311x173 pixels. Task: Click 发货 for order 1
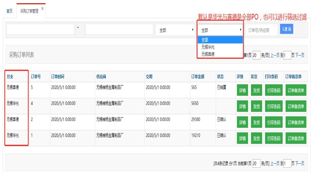click(256, 138)
